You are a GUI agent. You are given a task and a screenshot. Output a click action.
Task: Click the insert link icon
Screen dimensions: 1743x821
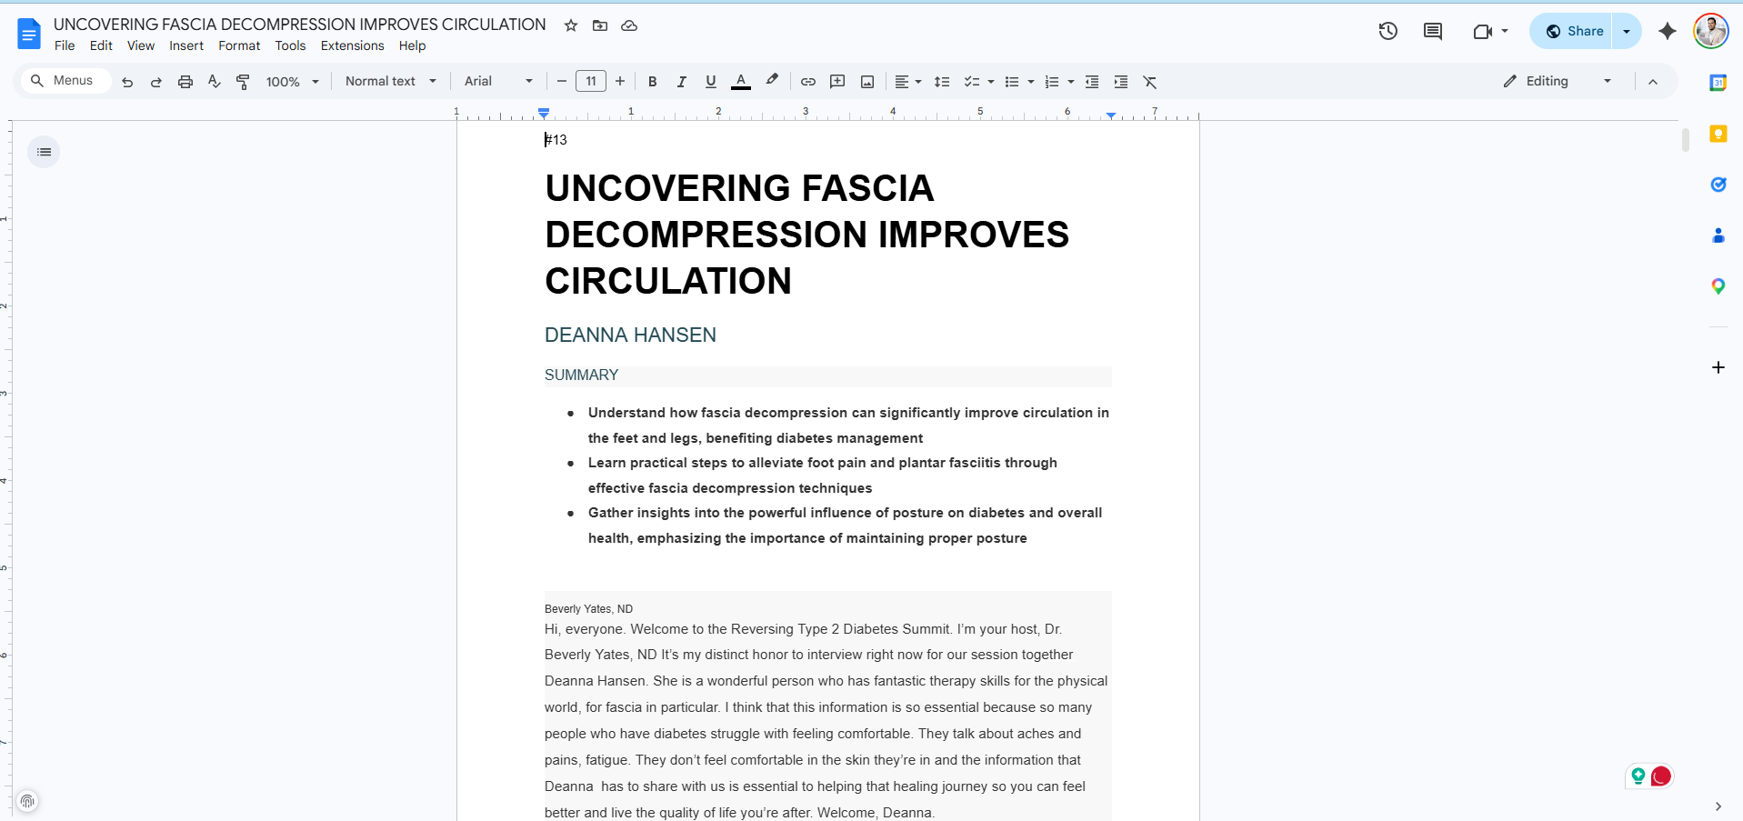(807, 82)
